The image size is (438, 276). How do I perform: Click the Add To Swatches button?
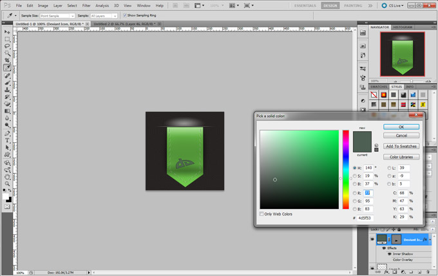(x=401, y=146)
